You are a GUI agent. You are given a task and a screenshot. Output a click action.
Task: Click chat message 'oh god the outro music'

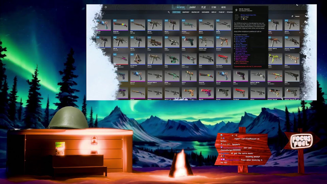click(x=242, y=154)
